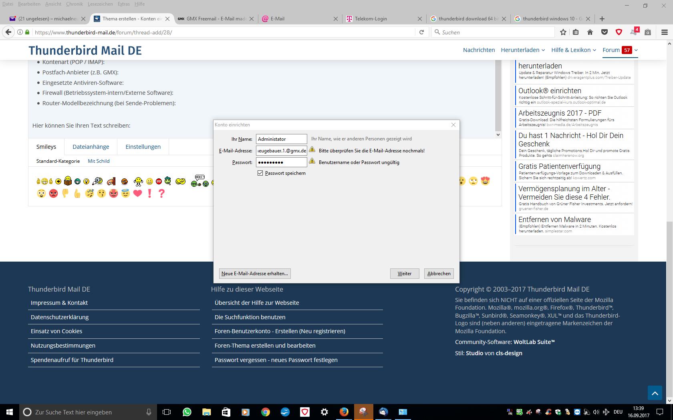
Task: Click Weiter in the Konto einrichten dialog
Action: coord(405,274)
